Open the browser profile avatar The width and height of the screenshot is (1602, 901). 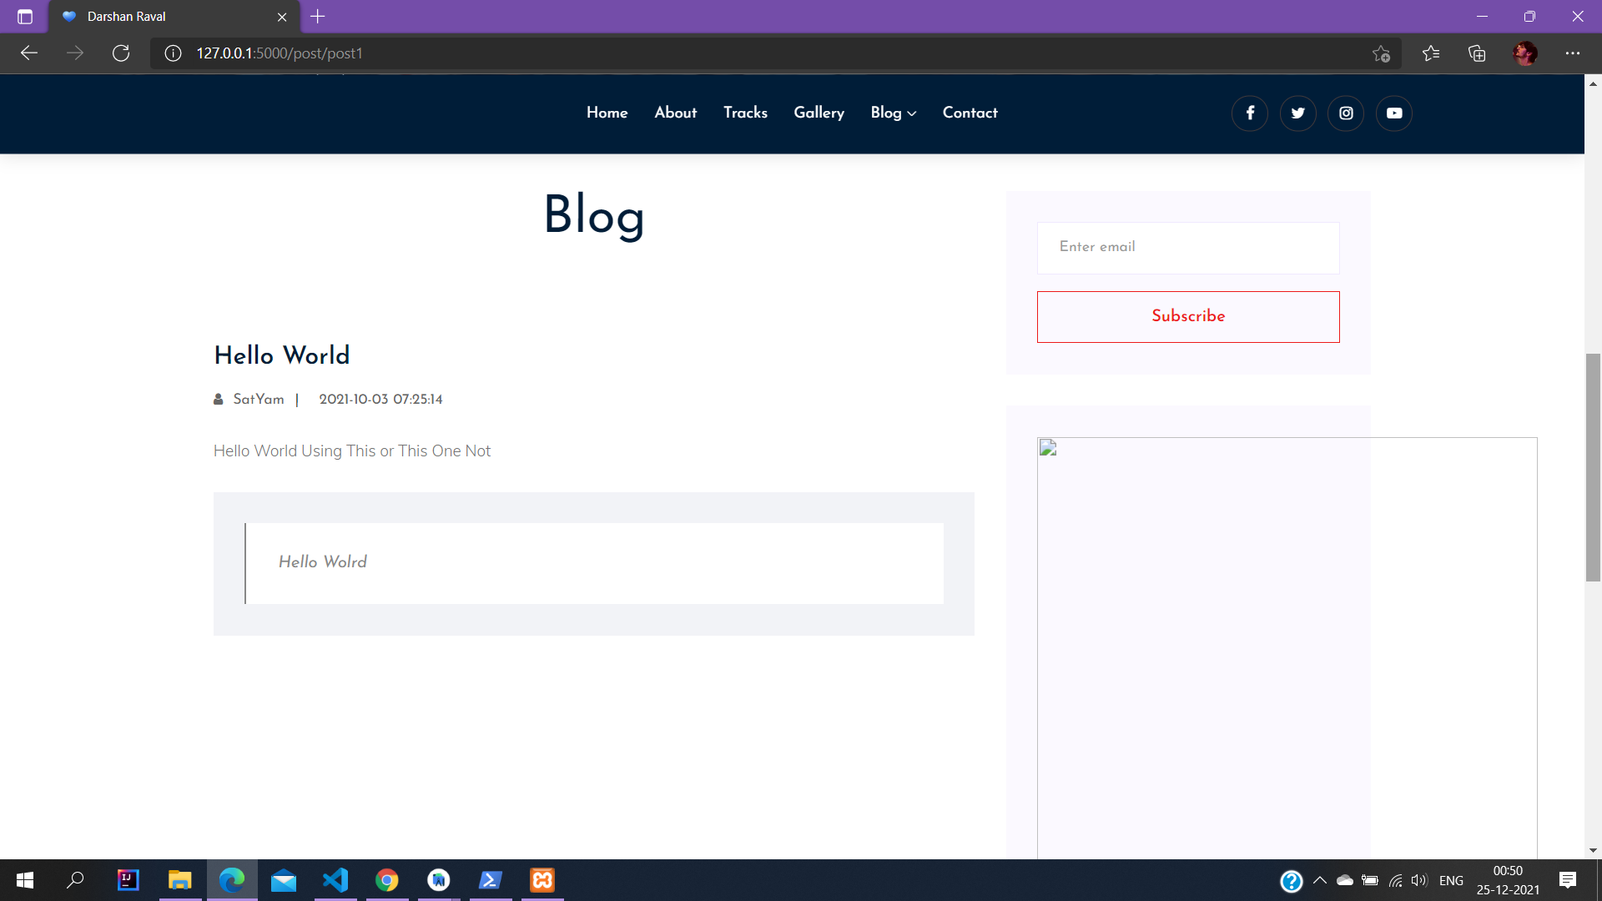[1525, 53]
